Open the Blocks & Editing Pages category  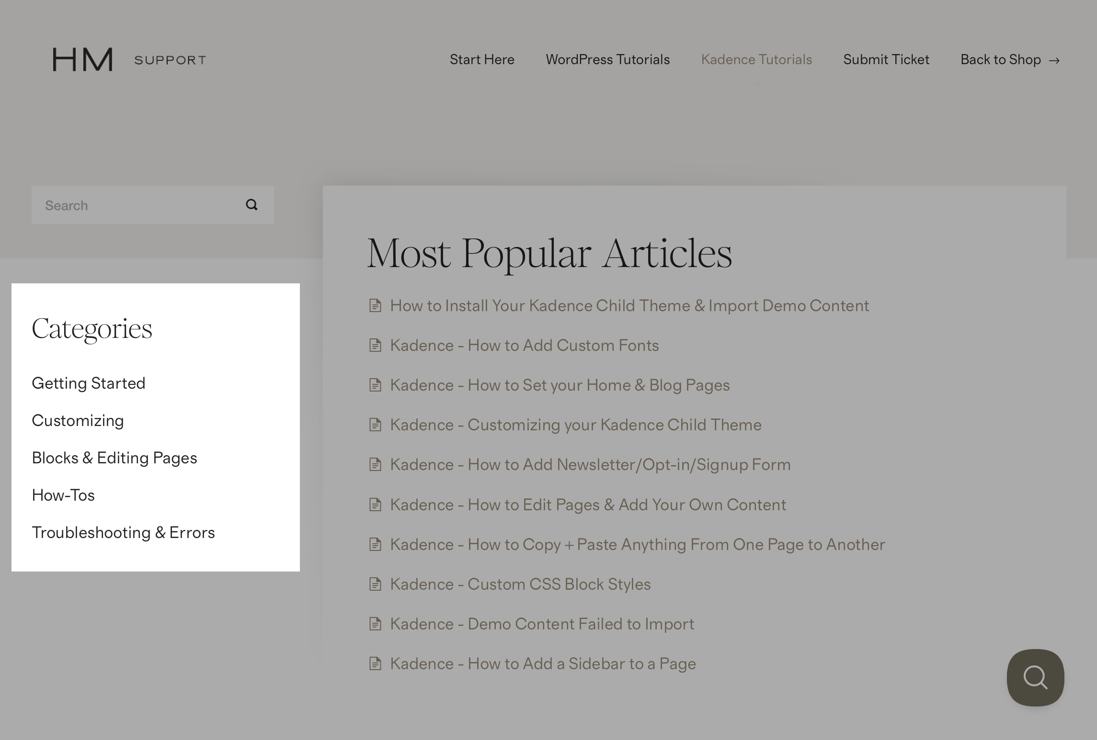tap(114, 458)
